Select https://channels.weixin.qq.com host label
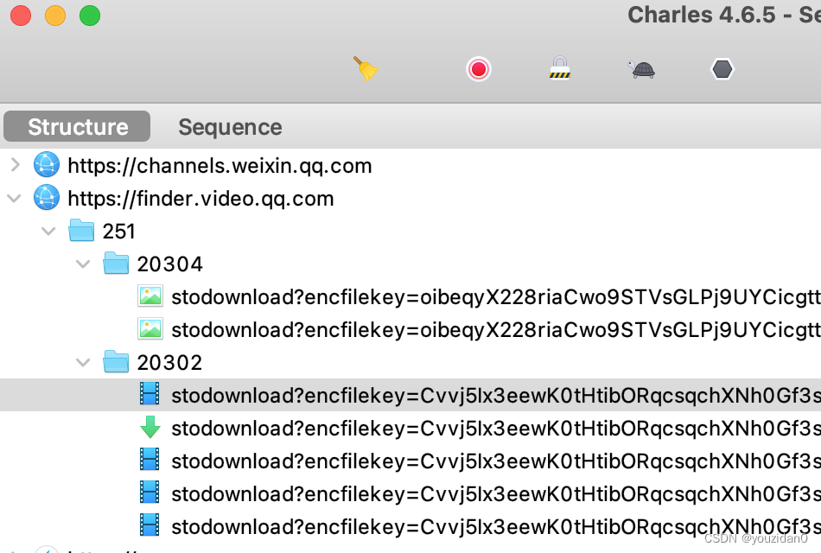The width and height of the screenshot is (821, 553). [220, 166]
